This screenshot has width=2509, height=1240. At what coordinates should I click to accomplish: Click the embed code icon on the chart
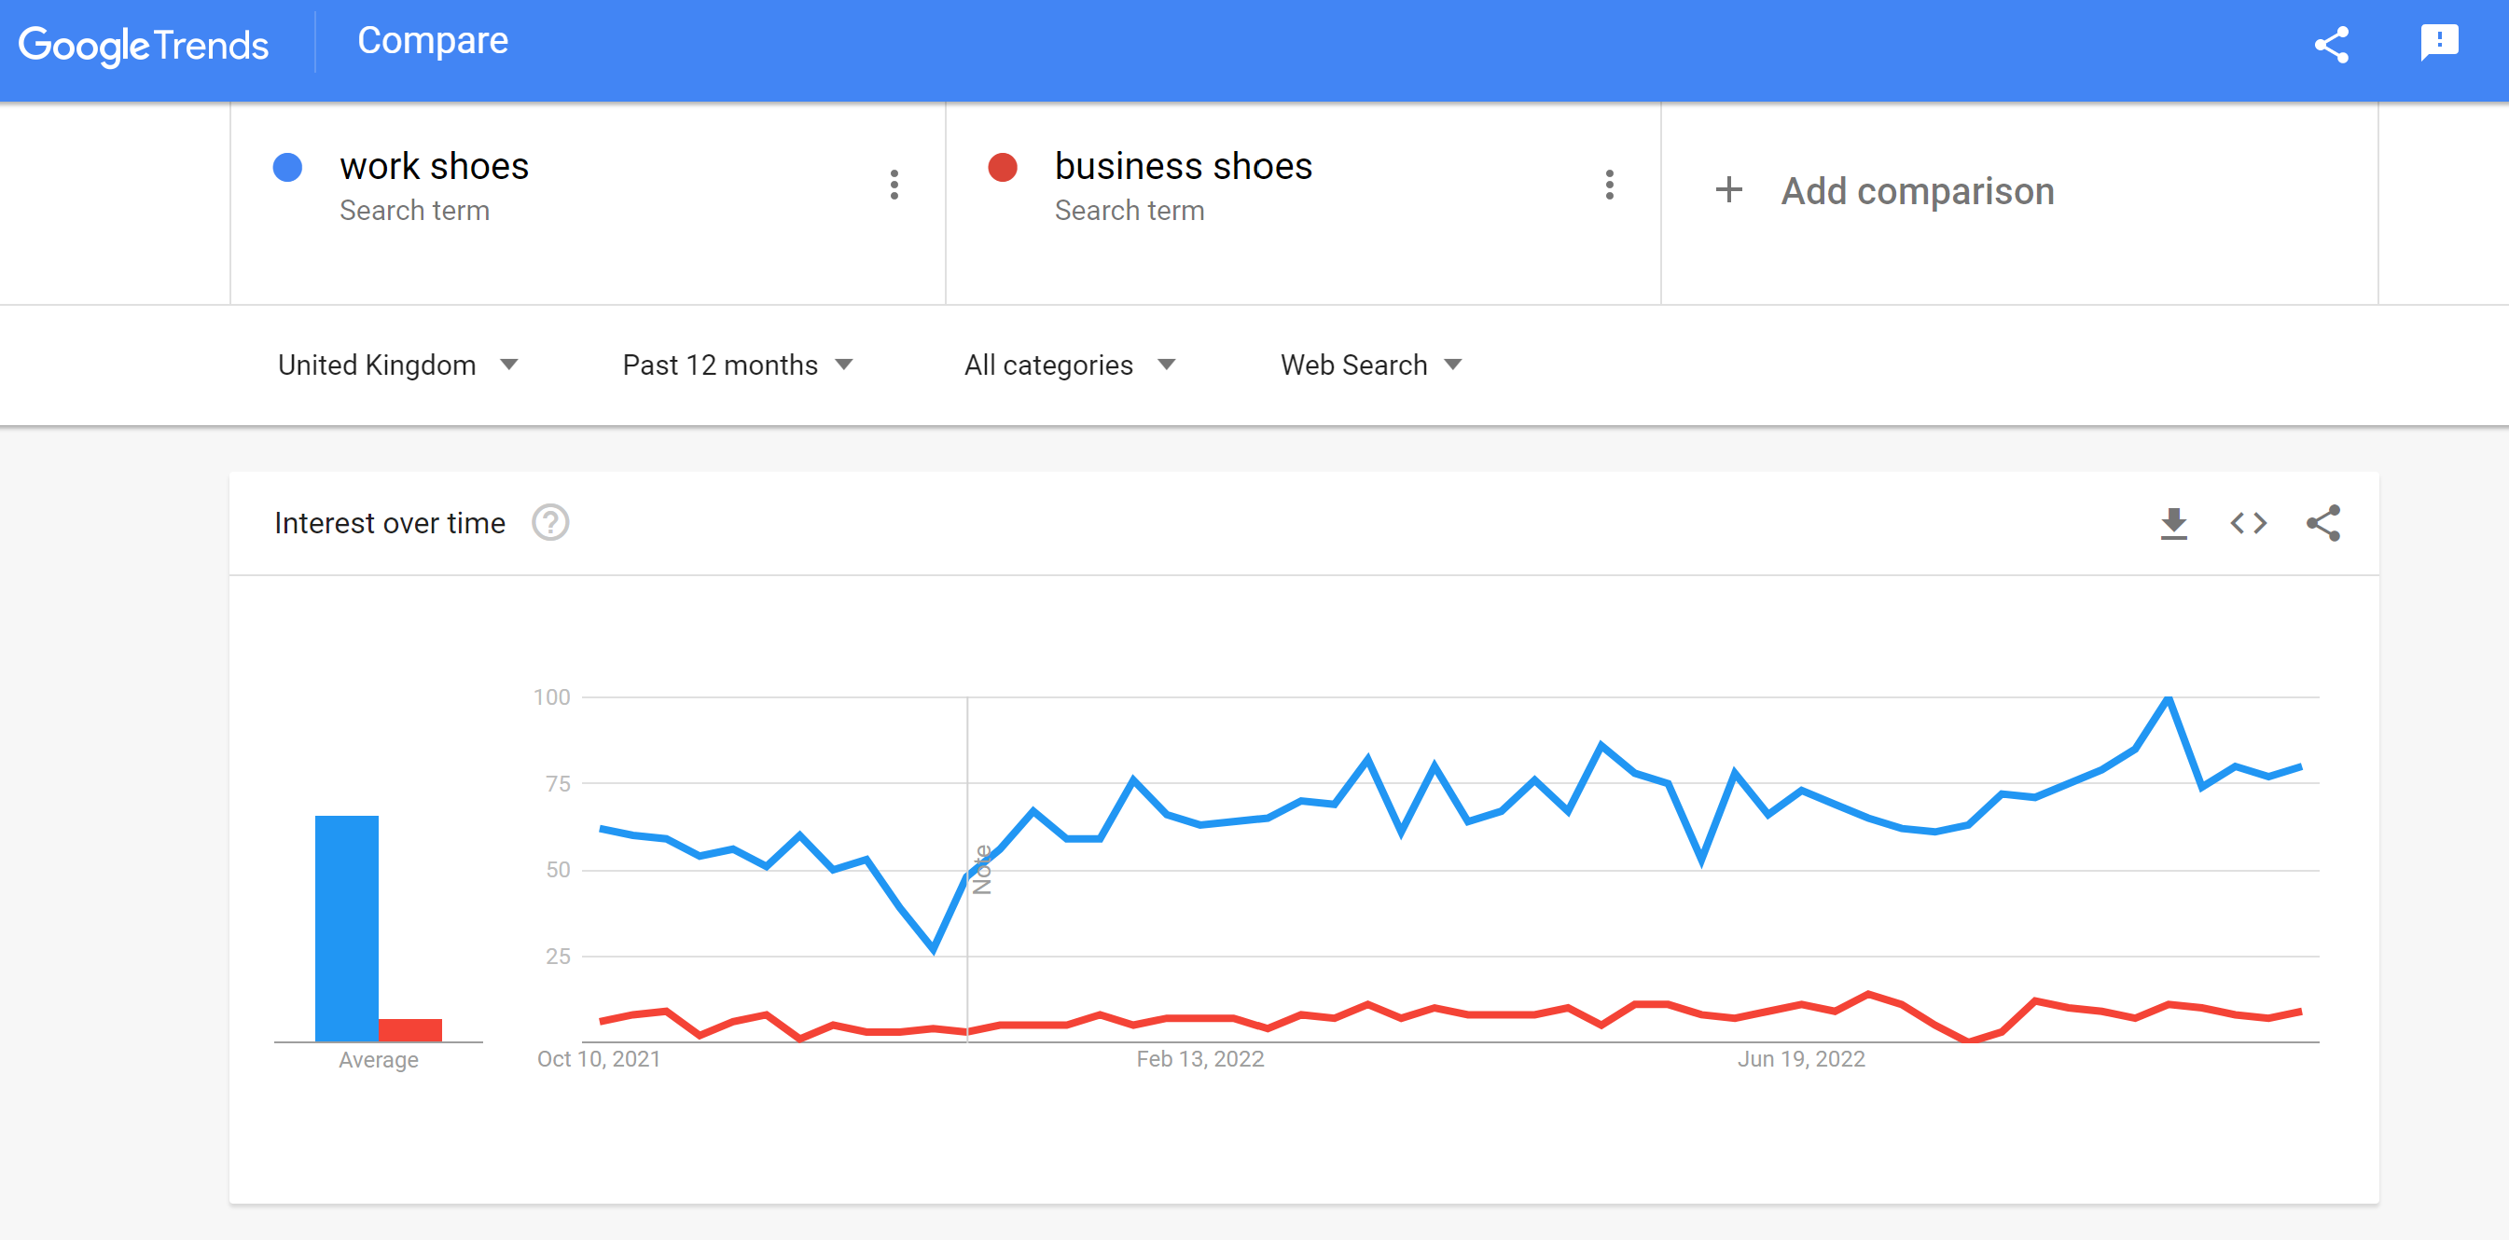click(2248, 524)
